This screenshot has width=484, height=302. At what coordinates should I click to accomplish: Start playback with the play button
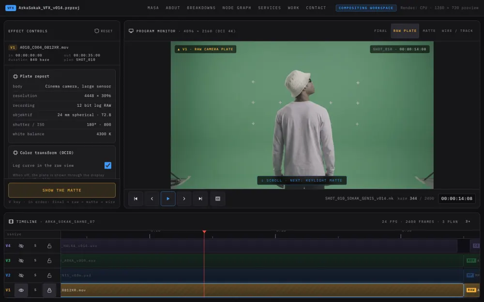pyautogui.click(x=168, y=199)
